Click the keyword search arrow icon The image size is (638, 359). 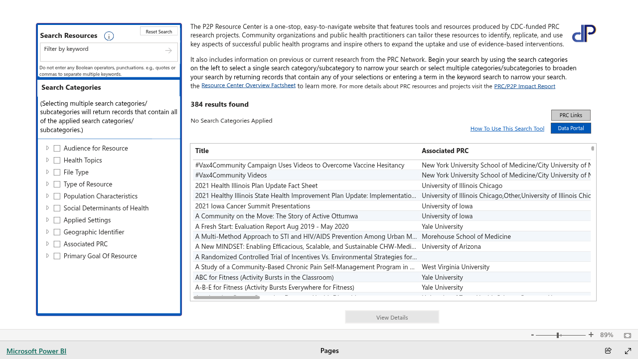(168, 50)
